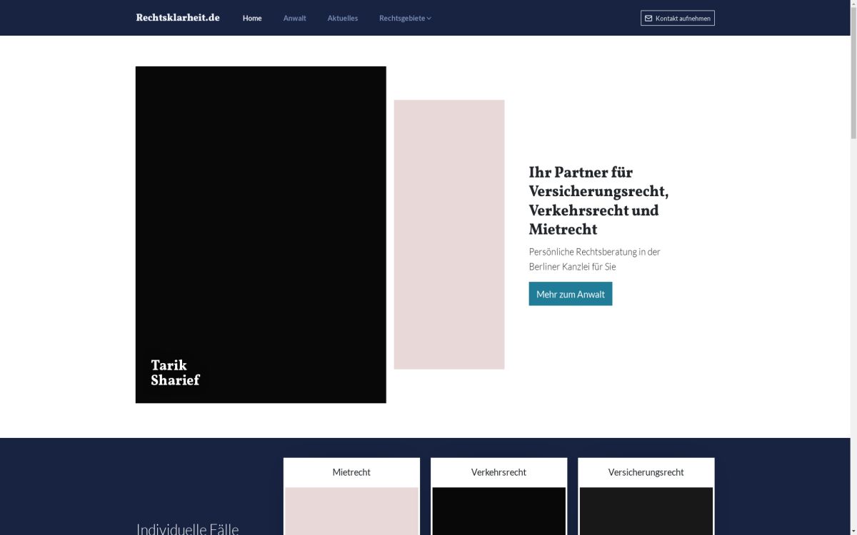Click the Mehr zum Anwalt button
The image size is (857, 535).
tap(570, 294)
